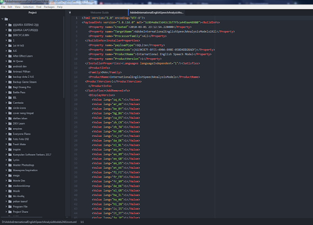Click the Movie Des folder icon
The height and width of the screenshot is (225, 313).
click(10, 180)
